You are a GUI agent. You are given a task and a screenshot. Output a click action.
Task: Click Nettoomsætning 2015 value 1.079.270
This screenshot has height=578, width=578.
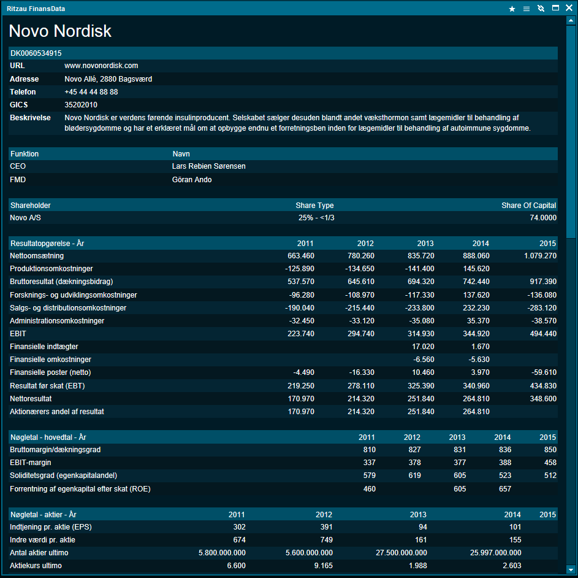pyautogui.click(x=540, y=256)
